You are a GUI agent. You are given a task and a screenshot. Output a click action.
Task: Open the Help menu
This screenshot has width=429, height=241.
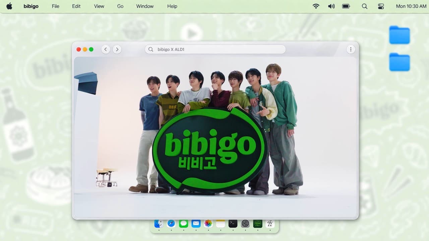click(172, 6)
